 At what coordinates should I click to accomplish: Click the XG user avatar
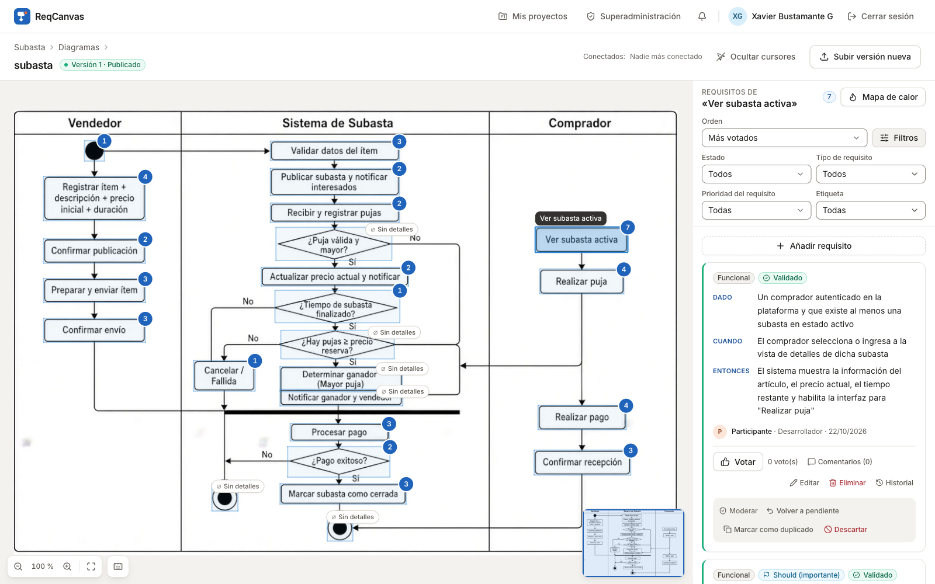pyautogui.click(x=737, y=16)
